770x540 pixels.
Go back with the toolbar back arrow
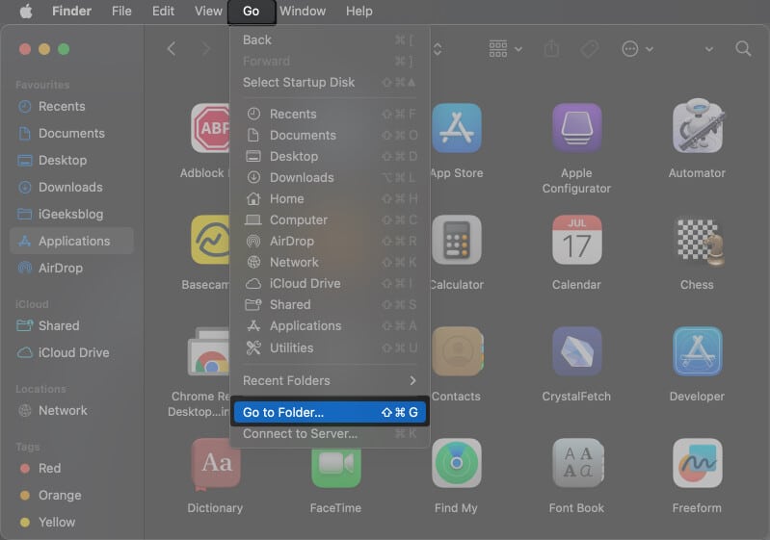[172, 49]
